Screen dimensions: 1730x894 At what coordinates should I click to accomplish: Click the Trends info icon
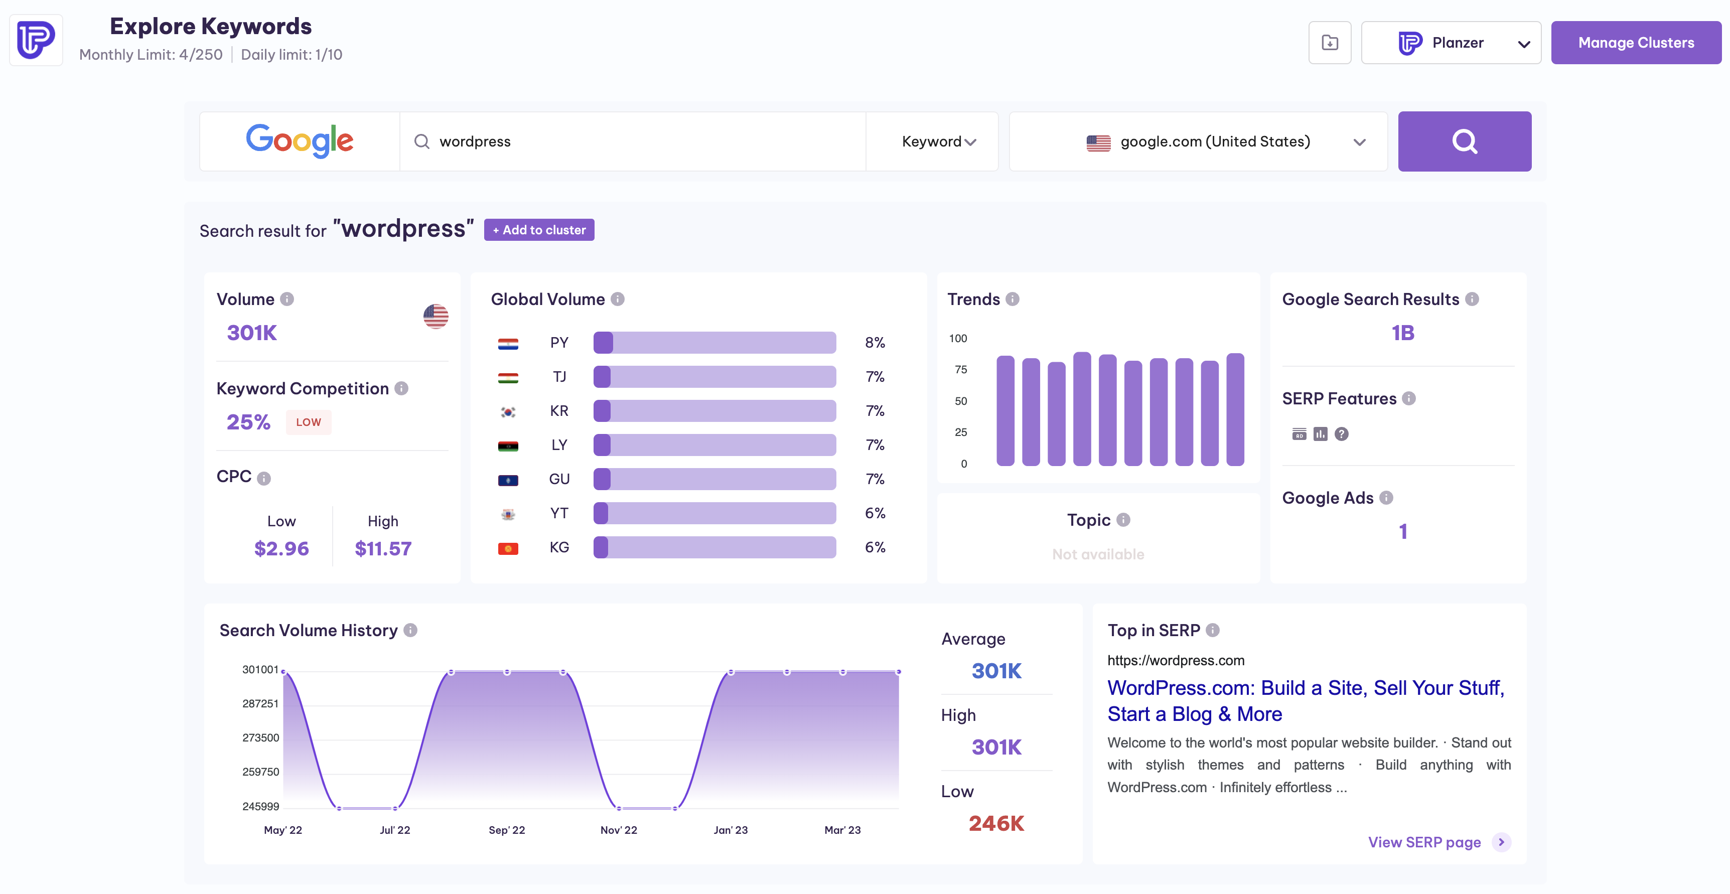pyautogui.click(x=1012, y=299)
